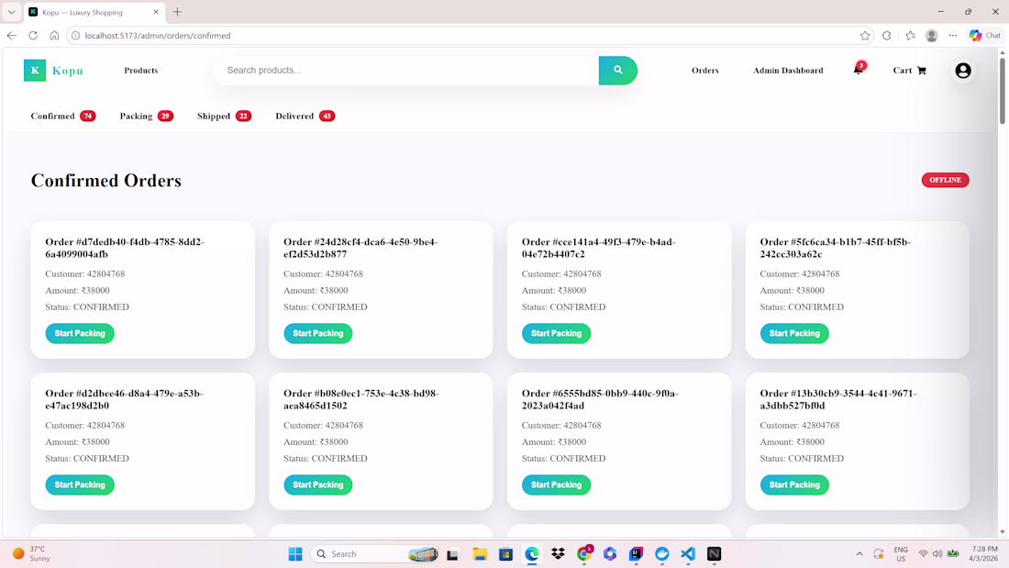Open the Orders navigation link
Screen dimensions: 1009x568
point(705,70)
